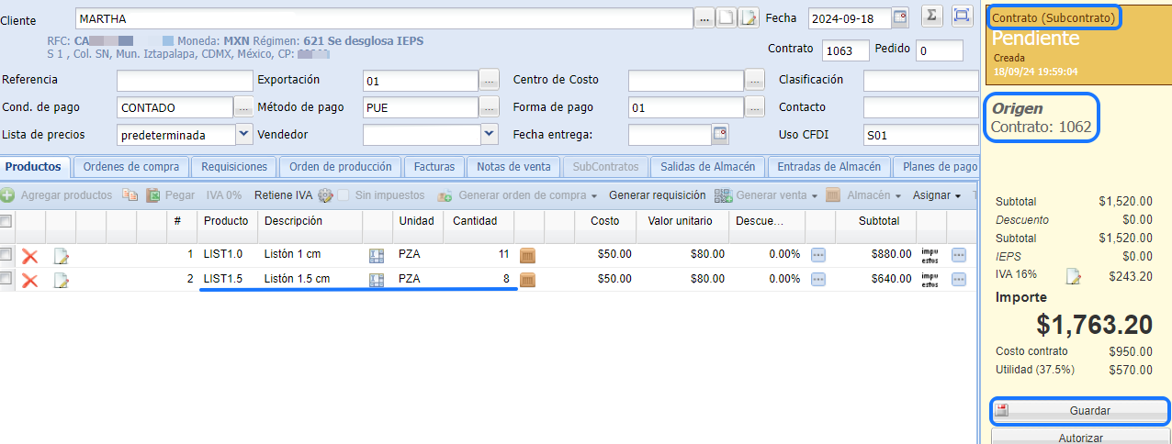Click the copy icon next to Agregar productos
Image resolution: width=1172 pixels, height=444 pixels.
[130, 195]
